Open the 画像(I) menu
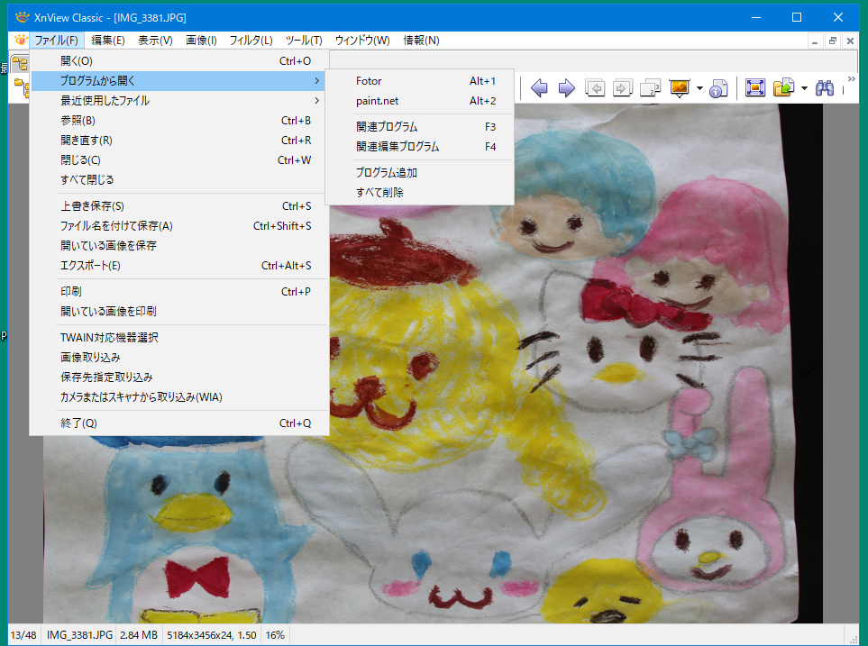 (x=201, y=41)
